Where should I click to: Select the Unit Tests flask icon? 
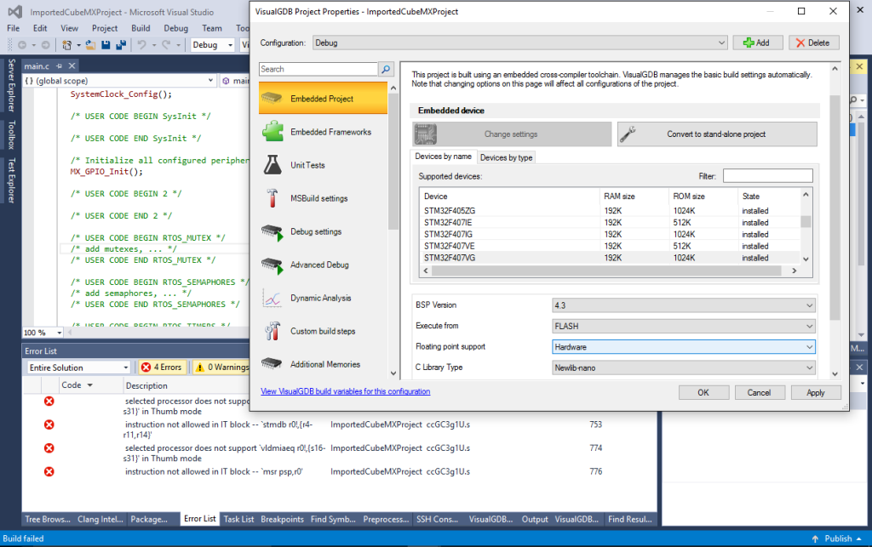pos(272,165)
